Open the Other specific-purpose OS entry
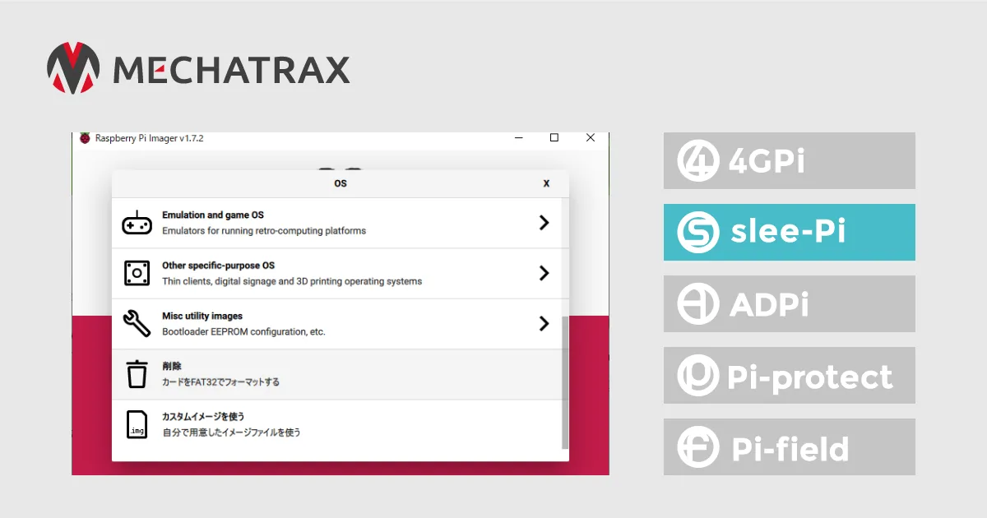Viewport: 987px width, 518px height. pos(336,273)
